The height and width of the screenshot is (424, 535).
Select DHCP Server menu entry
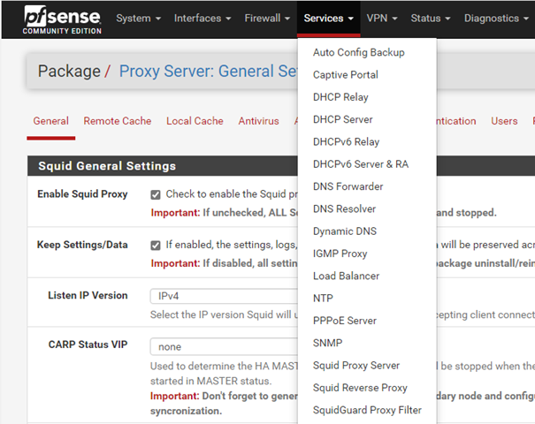342,119
